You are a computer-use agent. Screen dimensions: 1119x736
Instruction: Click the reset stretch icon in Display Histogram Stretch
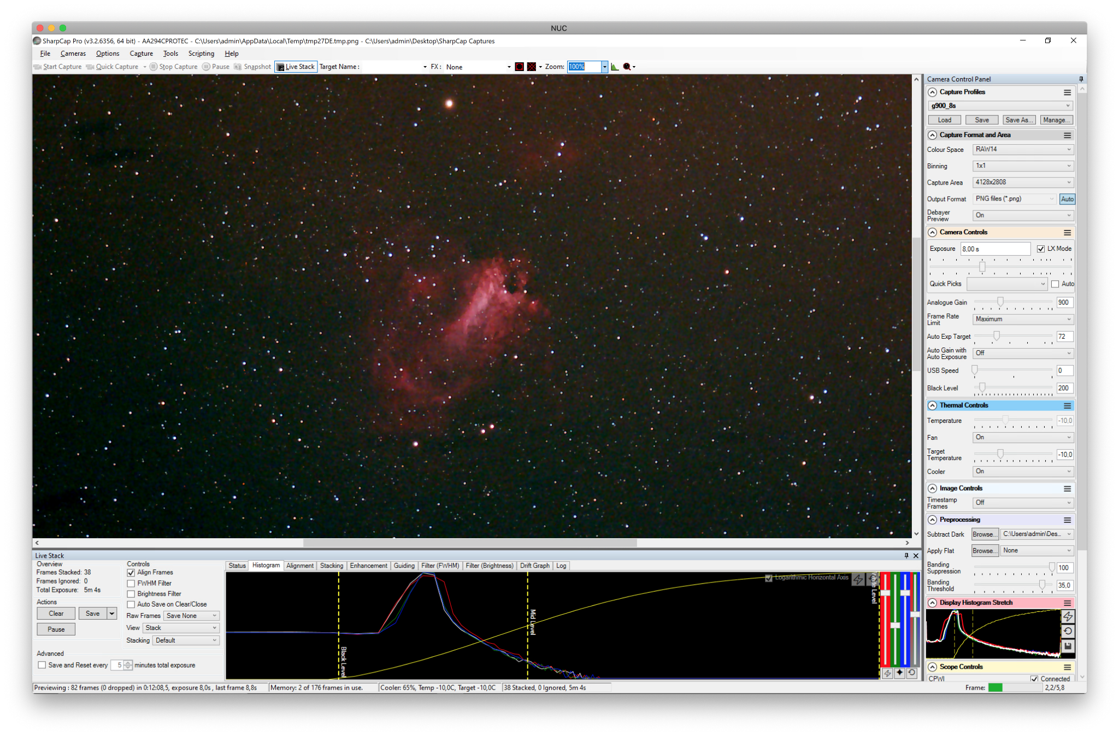pos(1068,631)
